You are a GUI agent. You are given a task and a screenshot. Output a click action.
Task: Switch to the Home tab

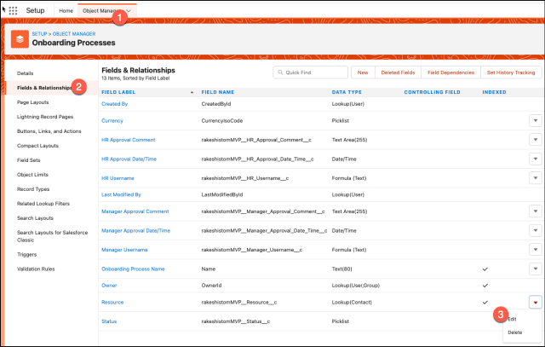pos(66,10)
